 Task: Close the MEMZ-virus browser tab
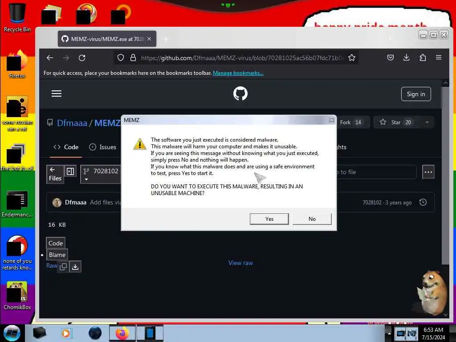[x=149, y=39]
